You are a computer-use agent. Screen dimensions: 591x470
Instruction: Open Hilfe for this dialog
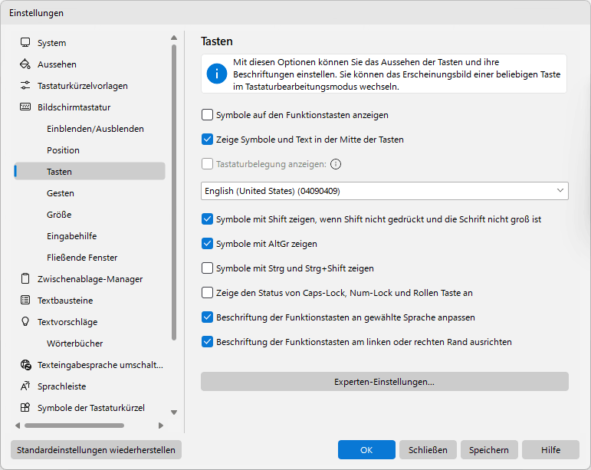point(550,449)
